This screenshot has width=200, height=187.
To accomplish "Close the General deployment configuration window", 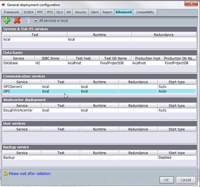I will (x=191, y=3).
